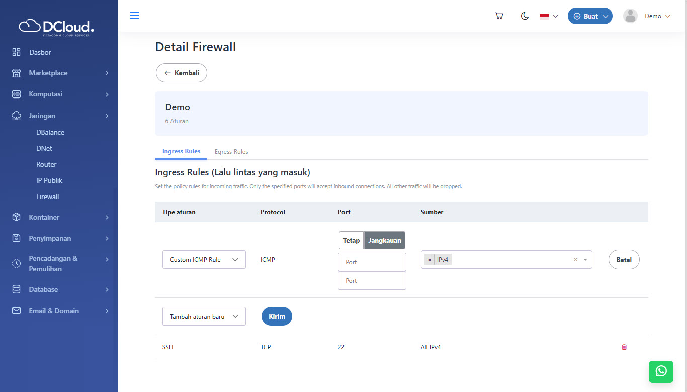Switch to the Egress Rules tab
Viewport: 687px width, 392px height.
[x=231, y=152]
